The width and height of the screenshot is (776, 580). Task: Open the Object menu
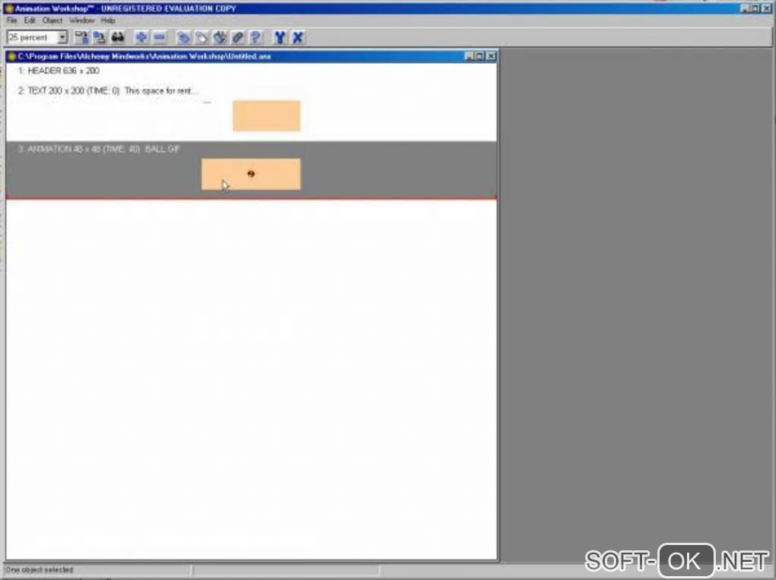[x=52, y=21]
